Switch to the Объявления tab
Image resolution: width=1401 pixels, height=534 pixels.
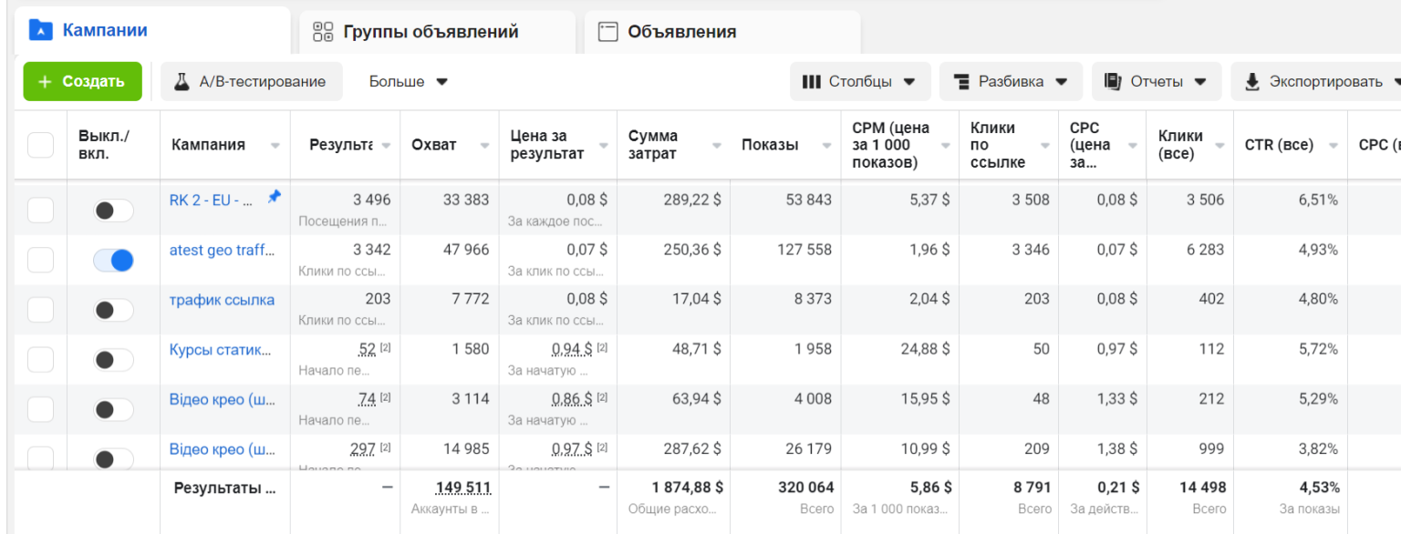722,33
